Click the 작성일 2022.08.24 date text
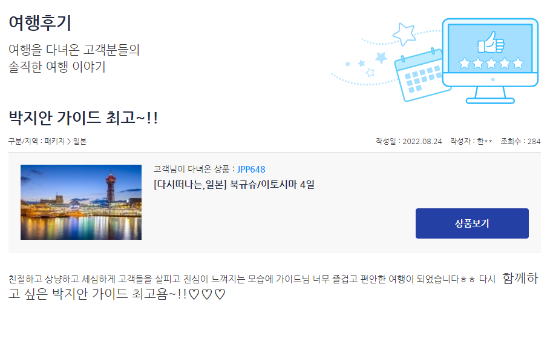This screenshot has width=553, height=350. pos(409,141)
